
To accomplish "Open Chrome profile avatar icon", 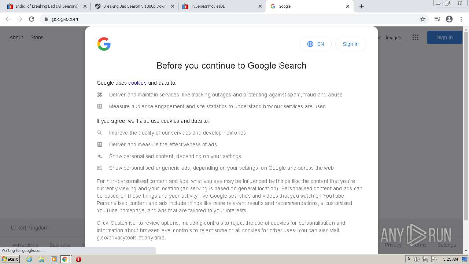I will click(x=449, y=19).
